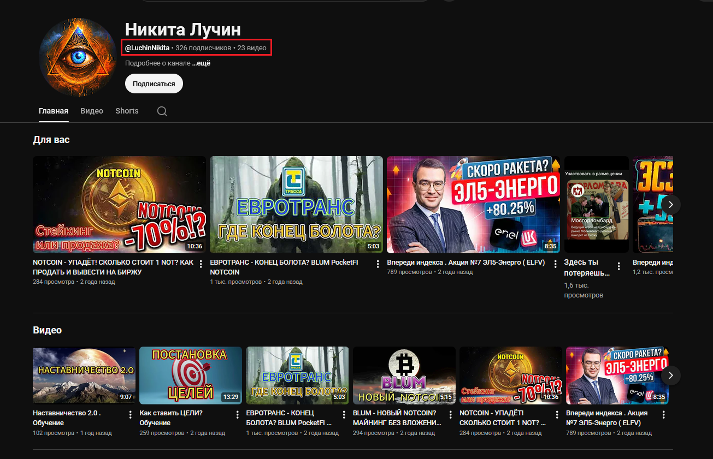
Task: Open three-dot menu for ЕВРОТРАНС video under Для вас
Action: tap(378, 265)
